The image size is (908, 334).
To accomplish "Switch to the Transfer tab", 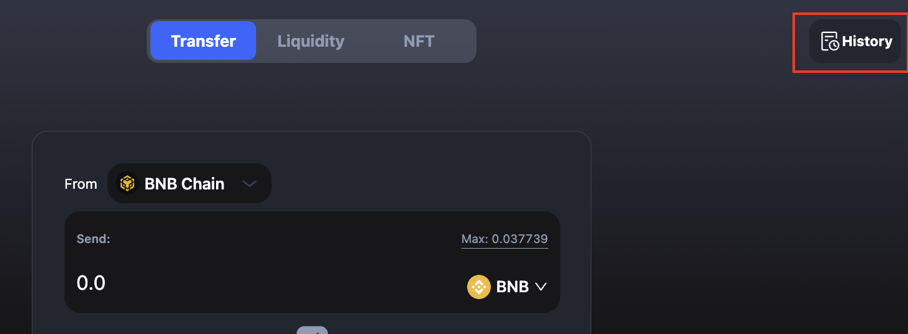I will tap(203, 41).
